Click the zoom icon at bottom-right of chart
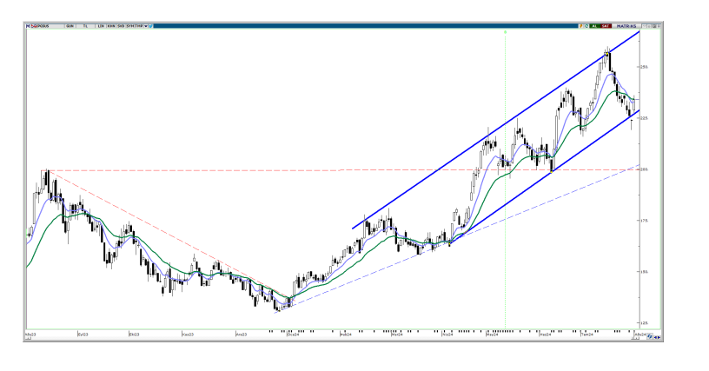The image size is (709, 371). [x=649, y=336]
